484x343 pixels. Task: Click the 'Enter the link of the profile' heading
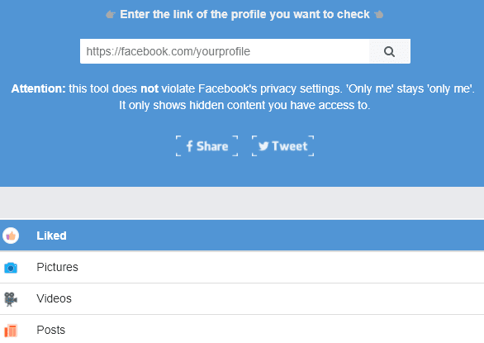[244, 15]
